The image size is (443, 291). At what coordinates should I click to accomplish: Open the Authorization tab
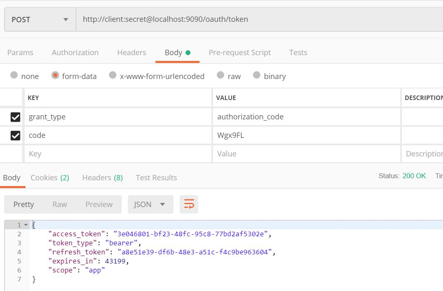75,53
